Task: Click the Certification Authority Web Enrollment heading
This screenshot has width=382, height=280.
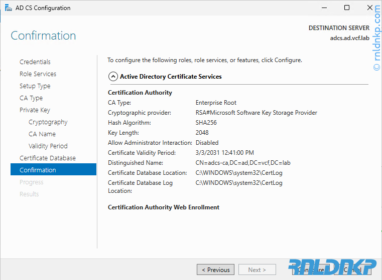Action: pyautogui.click(x=164, y=207)
